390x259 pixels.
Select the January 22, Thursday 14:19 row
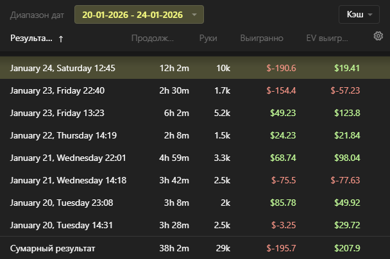64,135
